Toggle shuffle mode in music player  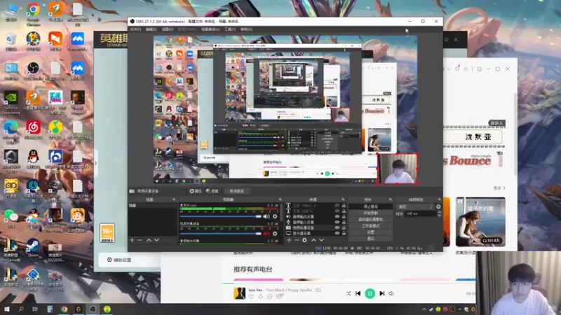click(x=349, y=293)
